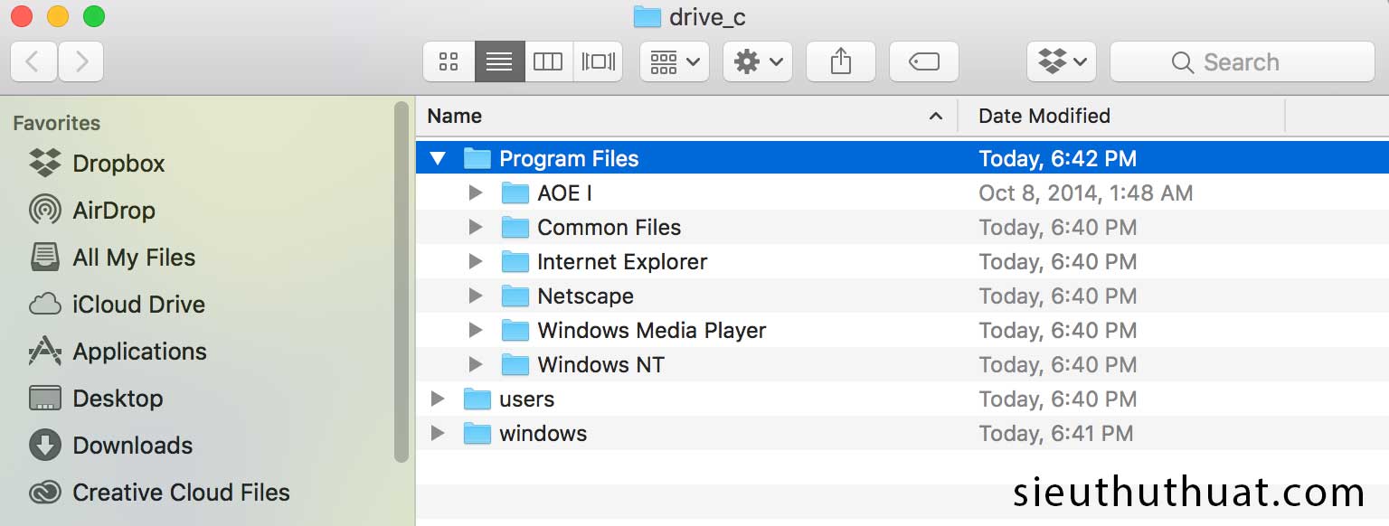Expand the users folder
The width and height of the screenshot is (1389, 526).
[438, 399]
